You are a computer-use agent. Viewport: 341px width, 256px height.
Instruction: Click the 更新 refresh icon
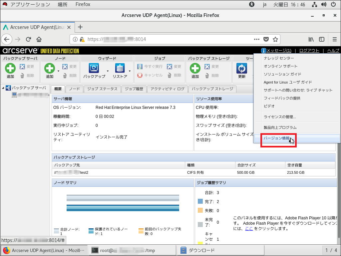click(242, 68)
